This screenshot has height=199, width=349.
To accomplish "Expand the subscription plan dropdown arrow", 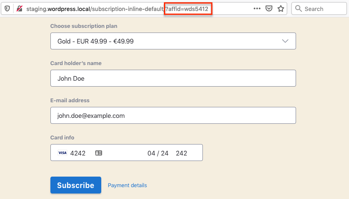I will pyautogui.click(x=285, y=41).
